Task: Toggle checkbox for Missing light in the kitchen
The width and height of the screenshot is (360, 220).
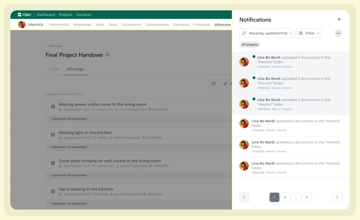Action: (x=53, y=135)
